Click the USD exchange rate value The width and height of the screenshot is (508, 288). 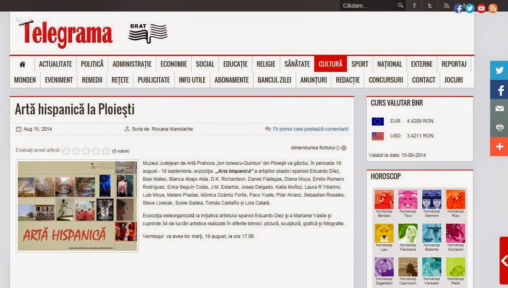(420, 136)
